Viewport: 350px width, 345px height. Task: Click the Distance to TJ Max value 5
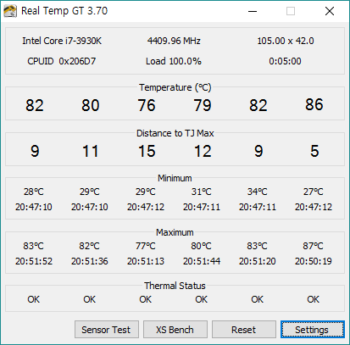[x=314, y=151]
